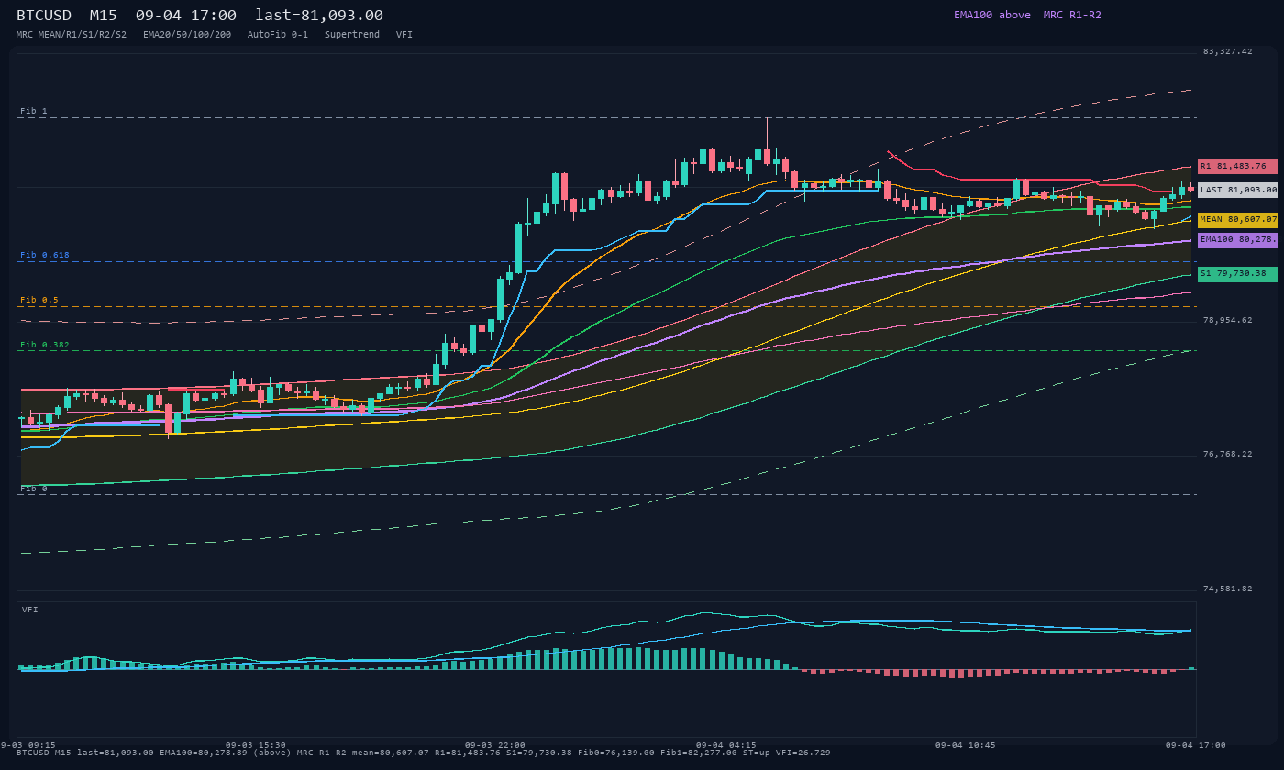Click the 09-04 17:00 time axis label
Image resolution: width=1284 pixels, height=770 pixels.
tap(1196, 745)
